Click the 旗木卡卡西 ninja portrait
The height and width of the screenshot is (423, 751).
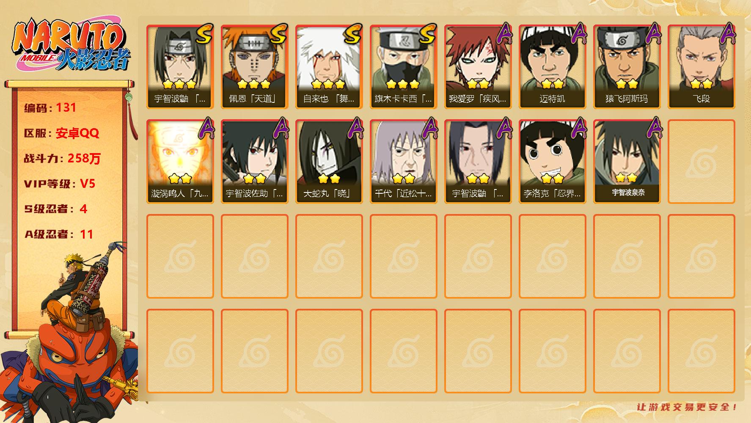403,67
